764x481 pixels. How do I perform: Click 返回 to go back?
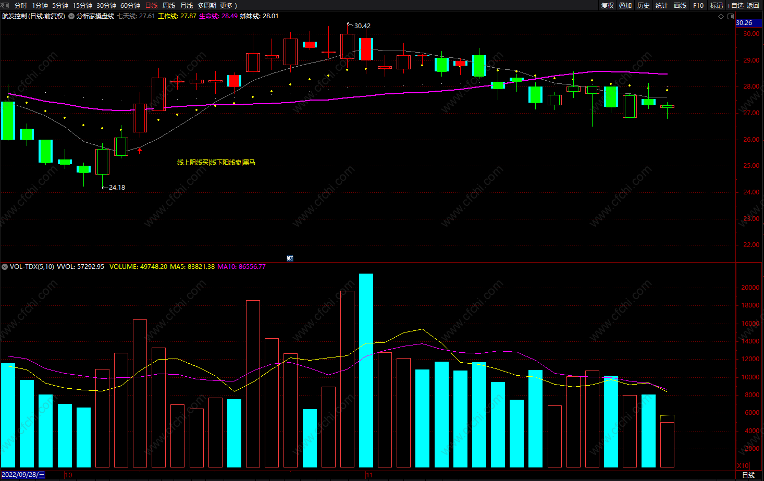(x=753, y=5)
